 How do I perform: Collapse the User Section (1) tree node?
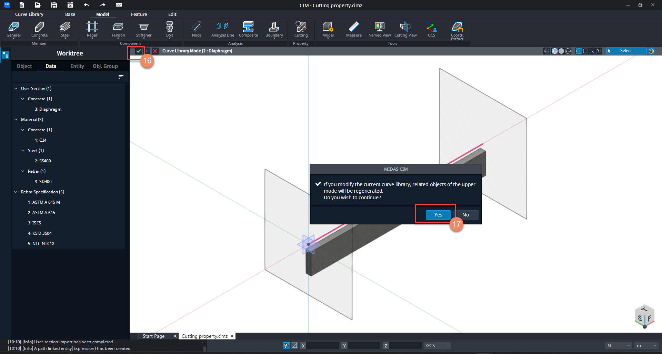[16, 89]
